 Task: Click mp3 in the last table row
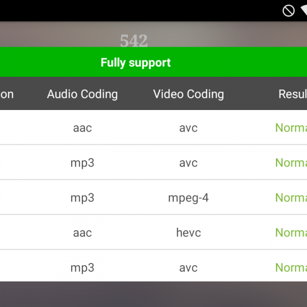coord(82,267)
